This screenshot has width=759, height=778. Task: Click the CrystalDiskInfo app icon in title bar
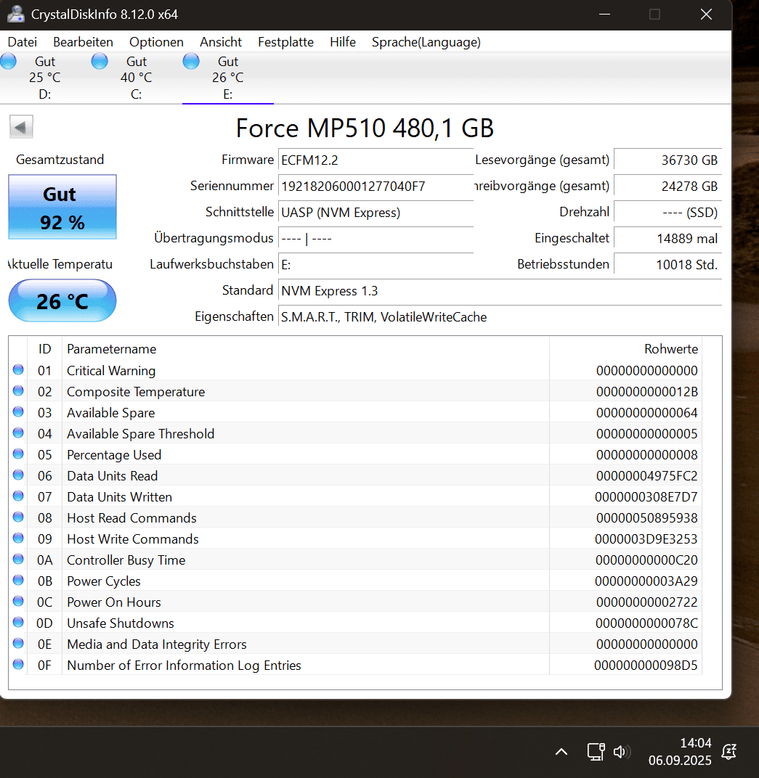pyautogui.click(x=15, y=14)
